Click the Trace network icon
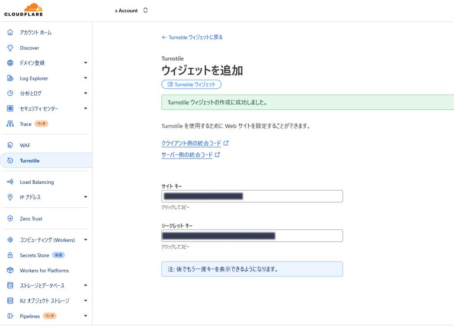 tap(10, 124)
